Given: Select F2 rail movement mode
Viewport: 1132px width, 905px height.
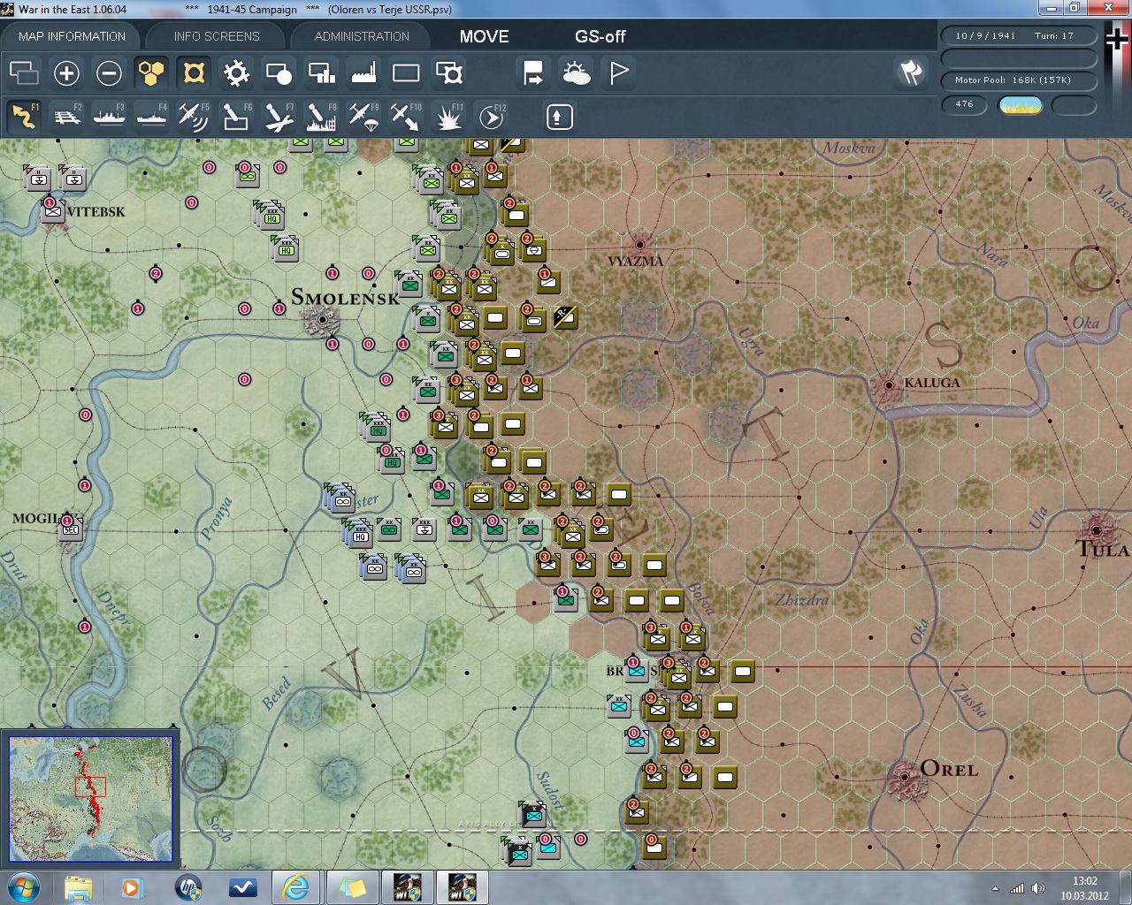Looking at the screenshot, I should (x=67, y=117).
